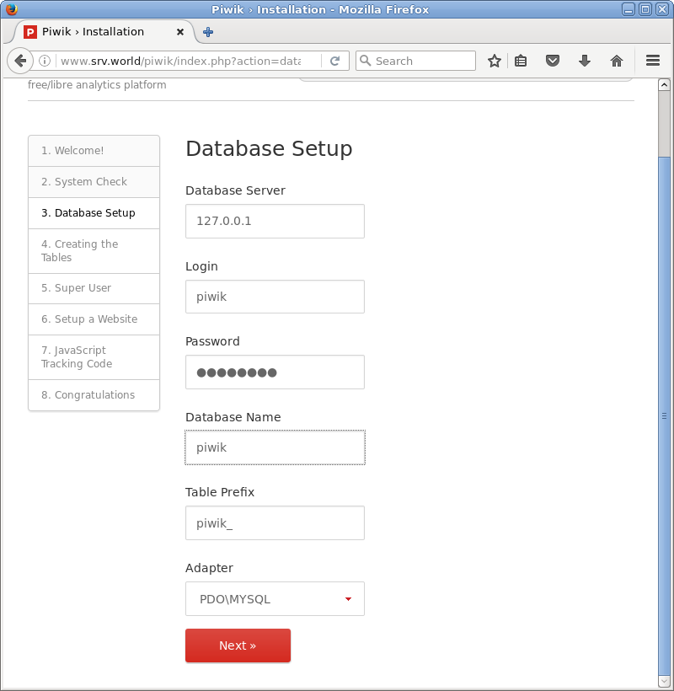Click the scrollbar up arrow

point(664,84)
